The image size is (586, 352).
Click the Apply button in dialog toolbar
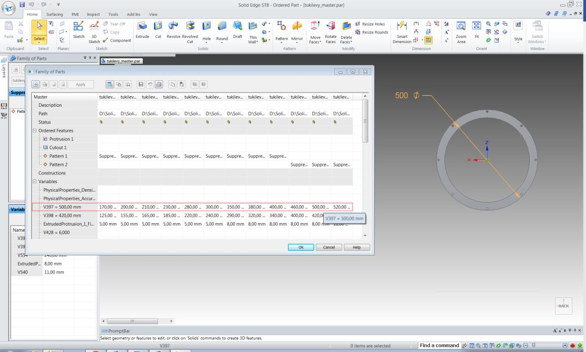[81, 84]
